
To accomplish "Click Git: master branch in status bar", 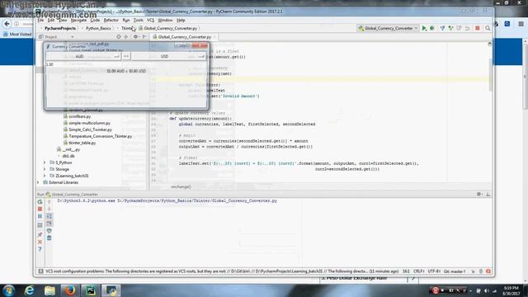I will point(455,271).
